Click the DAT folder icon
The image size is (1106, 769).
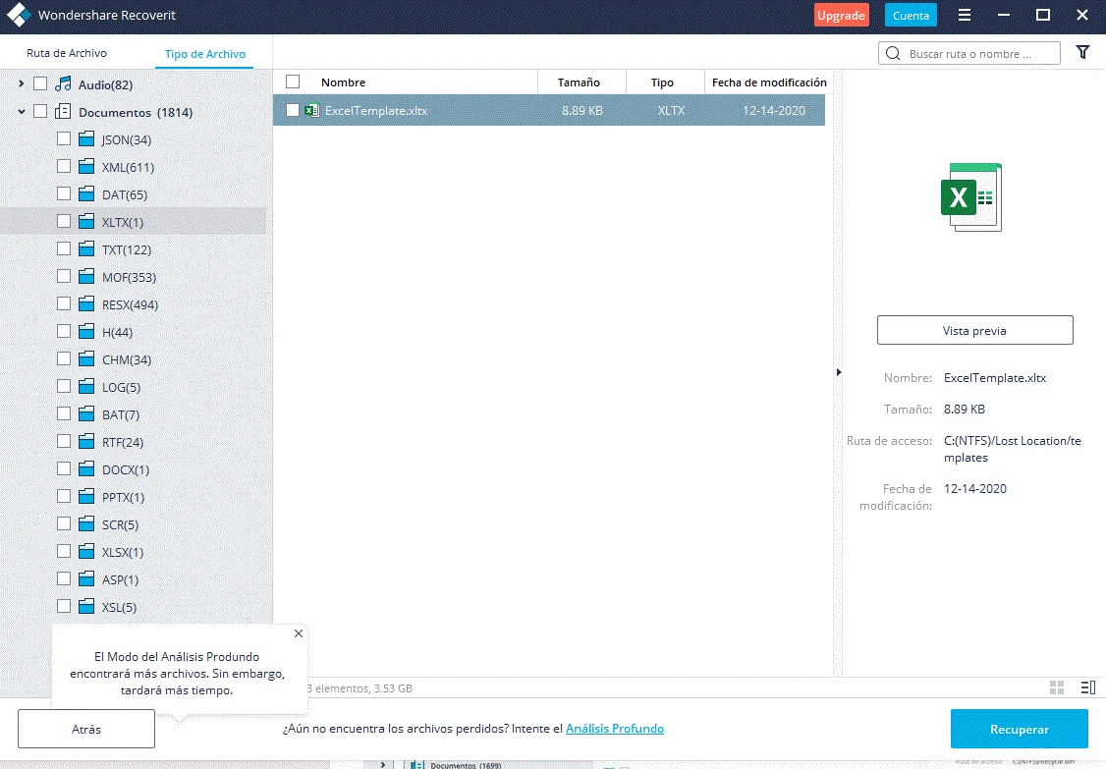86,194
